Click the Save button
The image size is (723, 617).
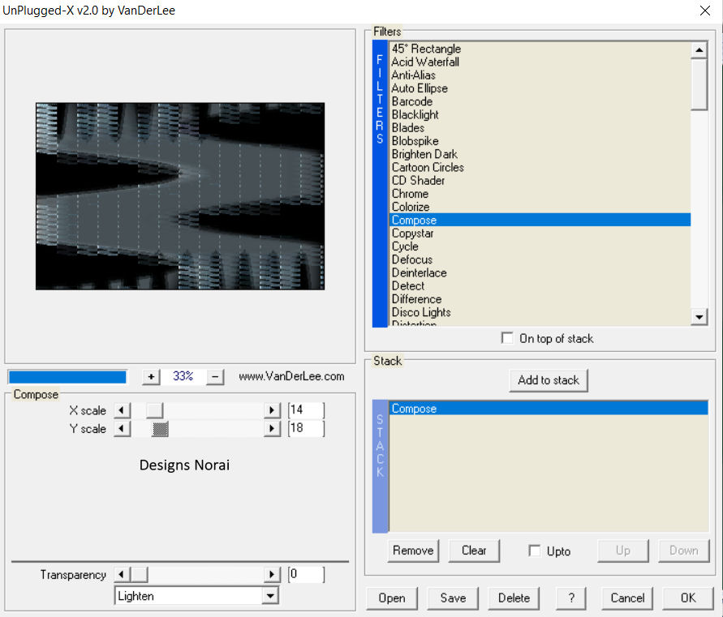(453, 598)
